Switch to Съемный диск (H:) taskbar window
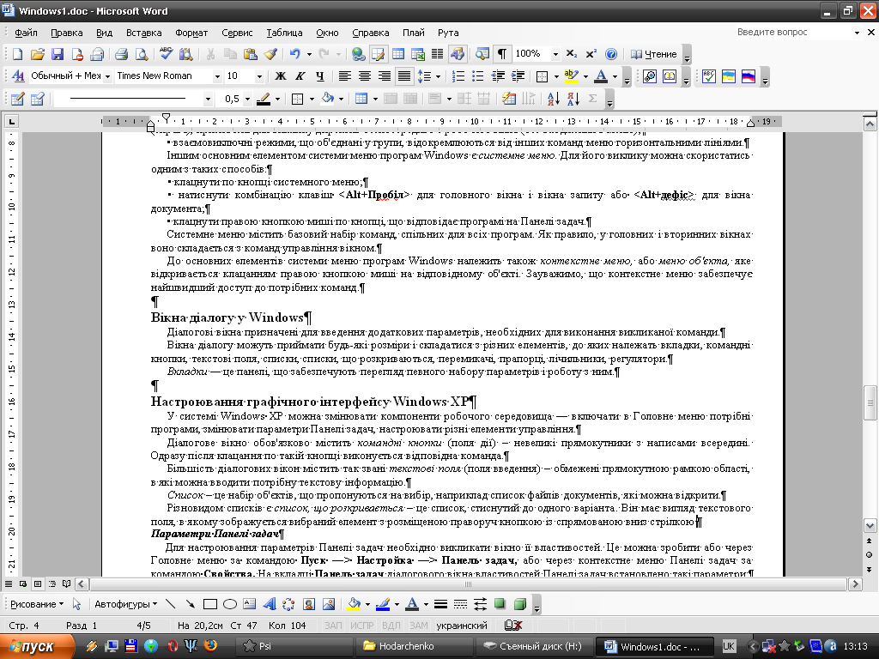 535,646
